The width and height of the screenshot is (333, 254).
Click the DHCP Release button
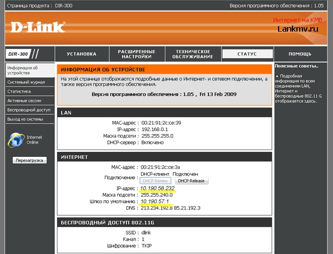[191, 181]
